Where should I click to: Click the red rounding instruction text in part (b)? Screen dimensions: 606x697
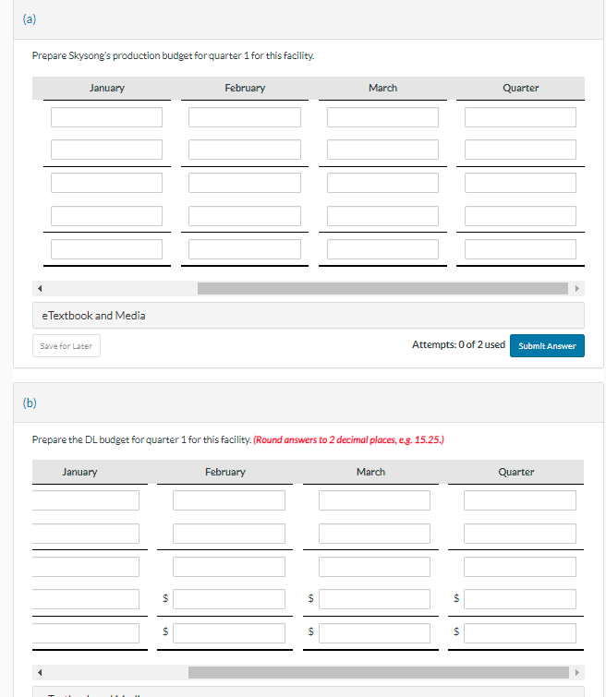click(348, 439)
